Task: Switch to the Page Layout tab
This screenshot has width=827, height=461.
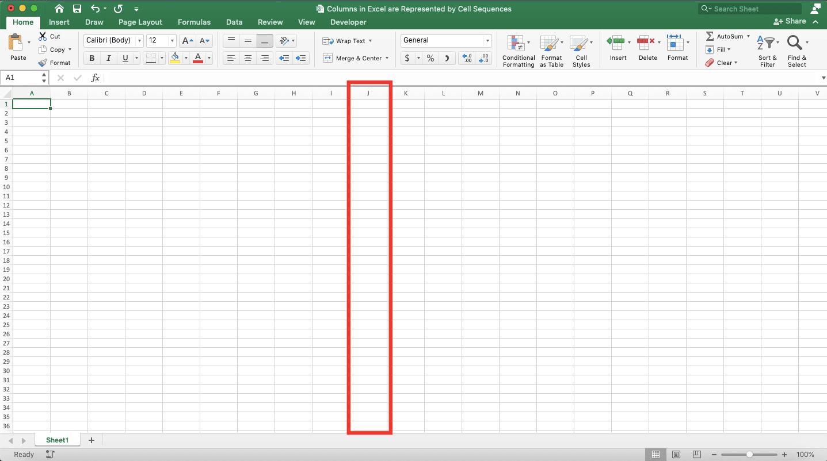Action: tap(140, 22)
